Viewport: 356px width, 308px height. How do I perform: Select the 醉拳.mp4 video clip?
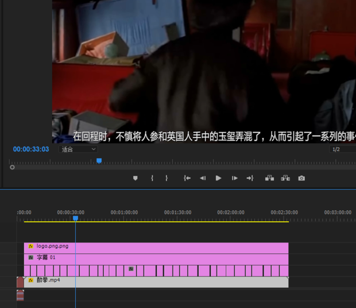click(156, 282)
